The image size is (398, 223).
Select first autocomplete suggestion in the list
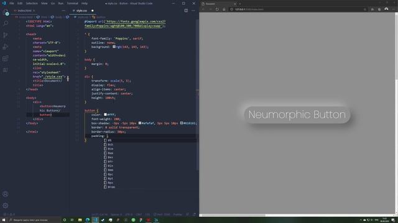tap(150, 141)
